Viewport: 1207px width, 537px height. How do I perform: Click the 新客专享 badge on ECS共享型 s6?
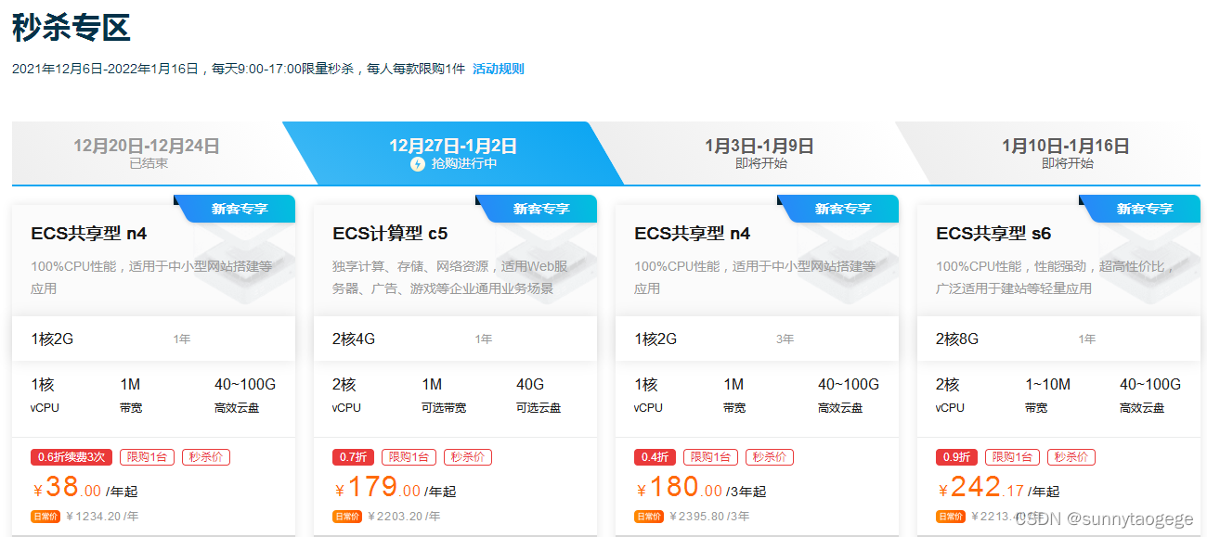(x=1139, y=209)
